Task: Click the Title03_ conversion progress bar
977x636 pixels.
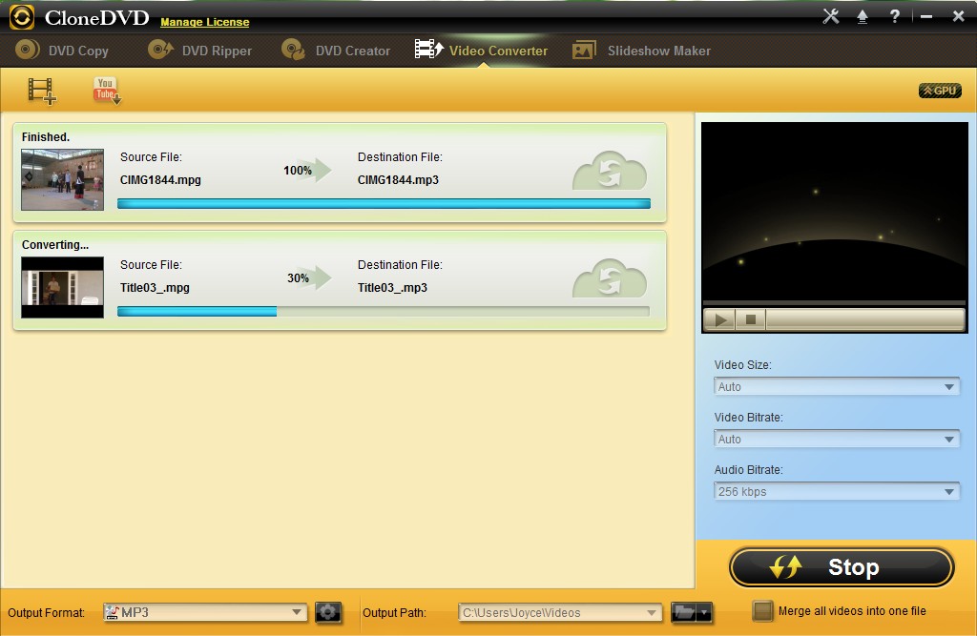Action: (x=384, y=312)
